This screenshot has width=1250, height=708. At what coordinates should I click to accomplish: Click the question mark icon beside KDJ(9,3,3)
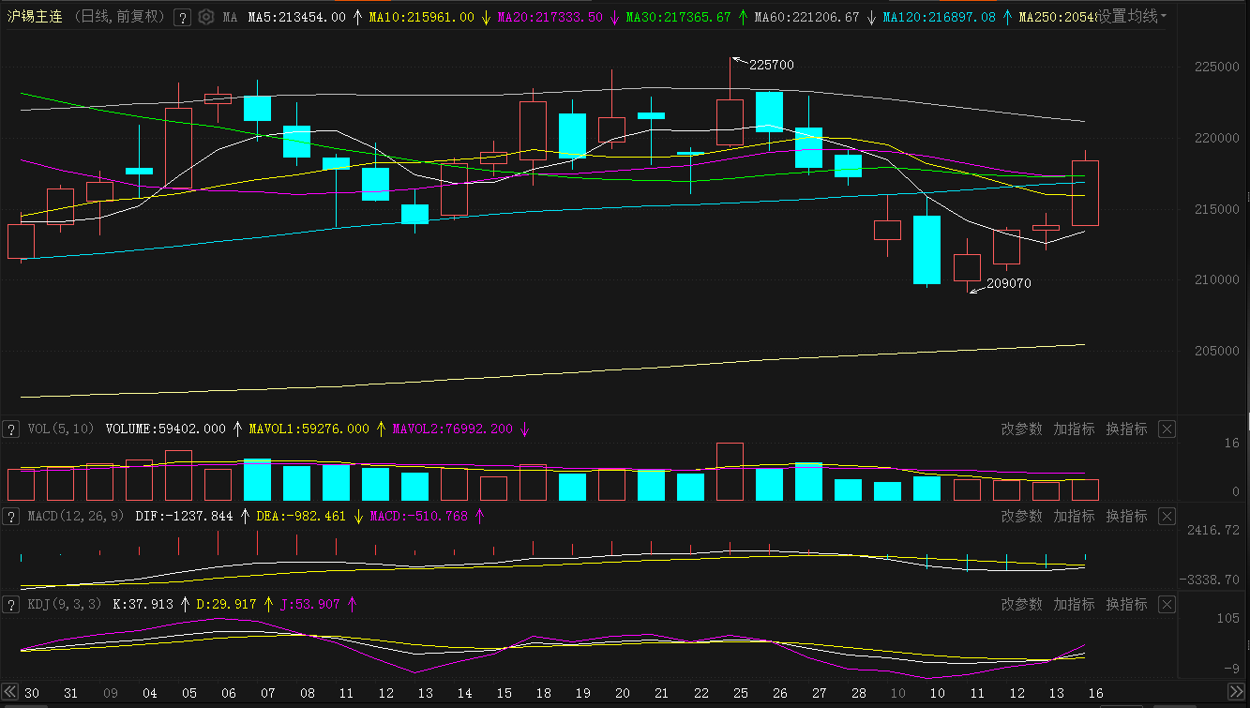click(x=11, y=604)
